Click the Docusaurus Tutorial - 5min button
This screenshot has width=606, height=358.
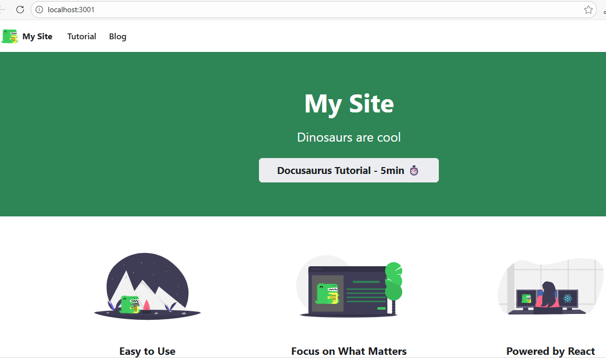point(349,170)
